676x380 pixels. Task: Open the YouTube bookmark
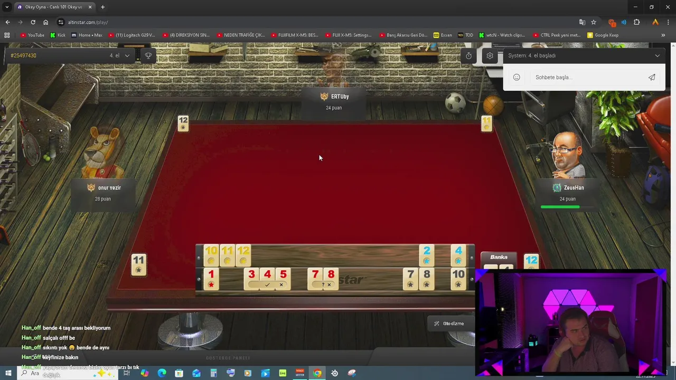click(32, 35)
